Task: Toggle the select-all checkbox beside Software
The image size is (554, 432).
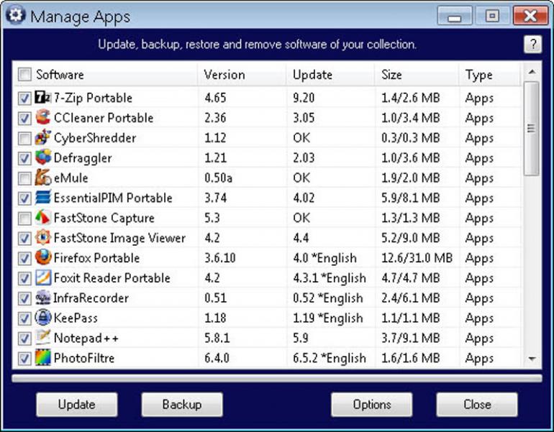Action: click(x=24, y=75)
